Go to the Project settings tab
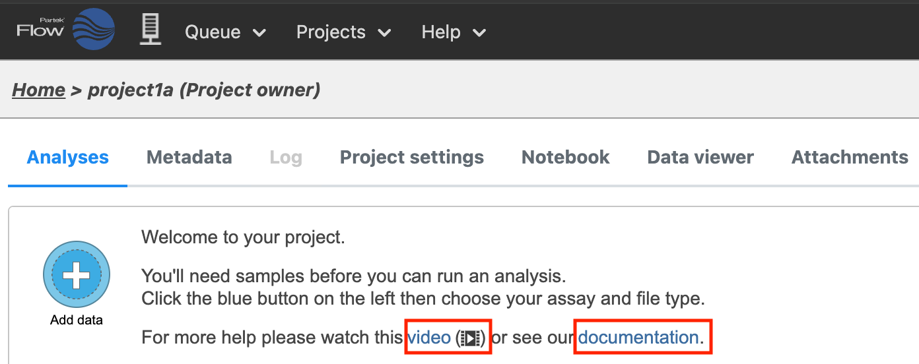919x364 pixels. (412, 157)
